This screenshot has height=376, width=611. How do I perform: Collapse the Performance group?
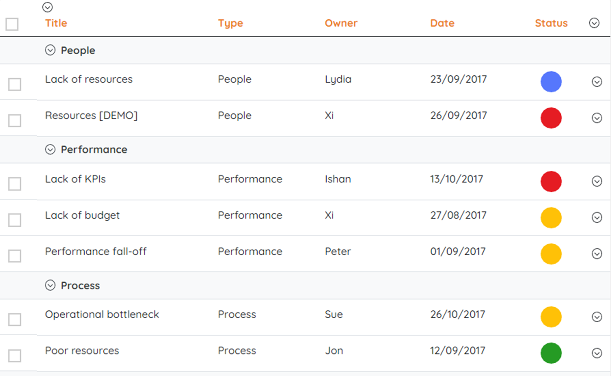click(x=50, y=149)
